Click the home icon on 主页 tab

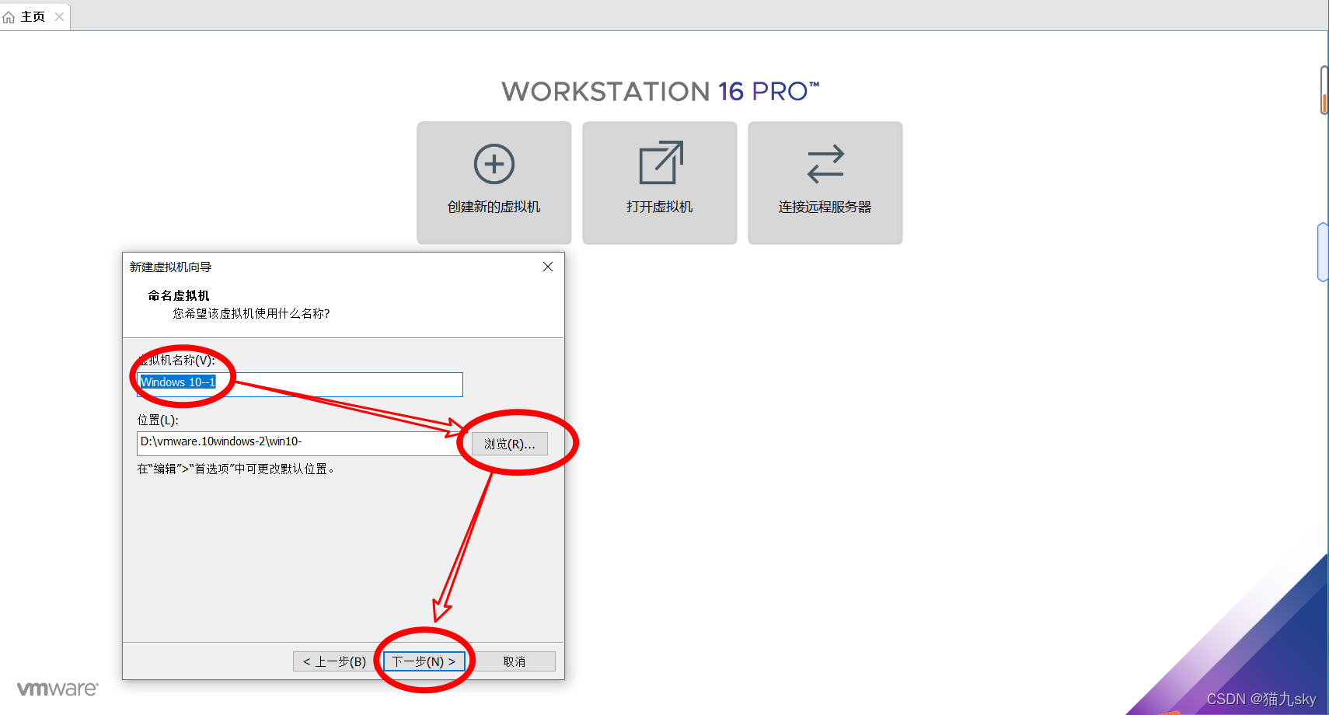[9, 17]
